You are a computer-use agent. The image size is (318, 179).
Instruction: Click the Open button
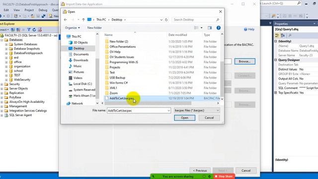(184, 118)
